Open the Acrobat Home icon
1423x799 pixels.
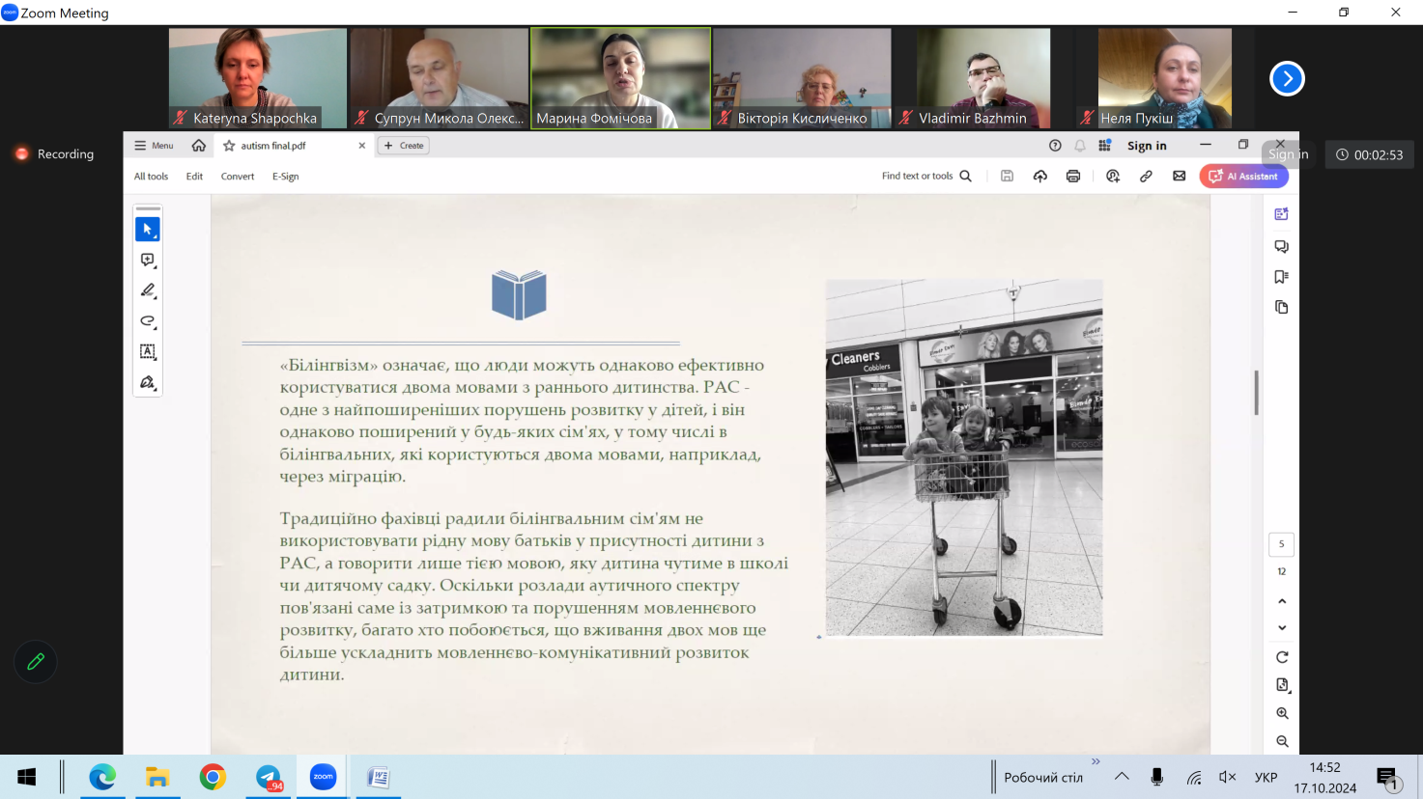coord(198,146)
